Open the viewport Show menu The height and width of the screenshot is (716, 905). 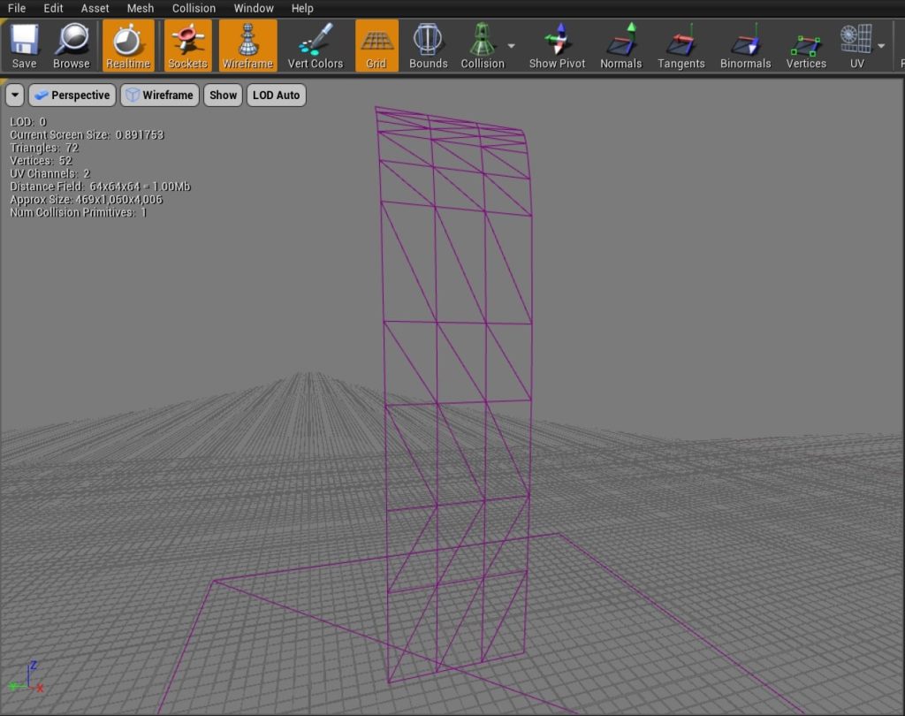click(x=223, y=95)
